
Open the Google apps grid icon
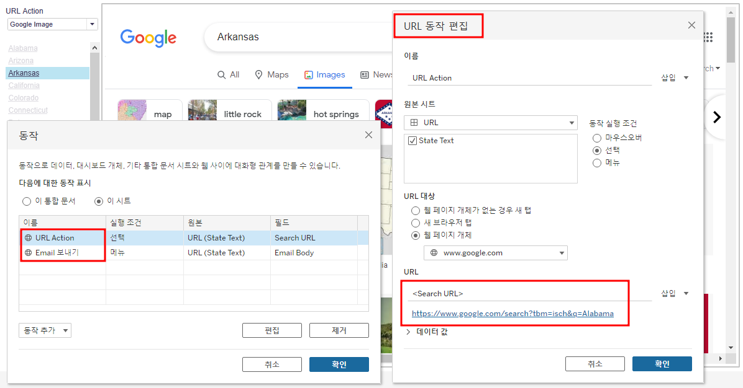click(708, 37)
